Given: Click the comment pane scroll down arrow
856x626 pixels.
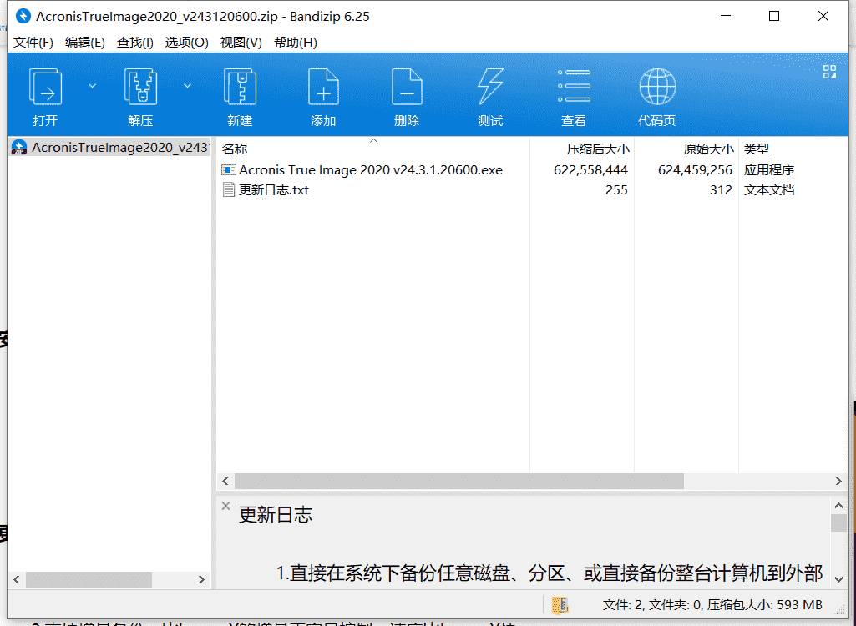Looking at the screenshot, I should (x=839, y=579).
